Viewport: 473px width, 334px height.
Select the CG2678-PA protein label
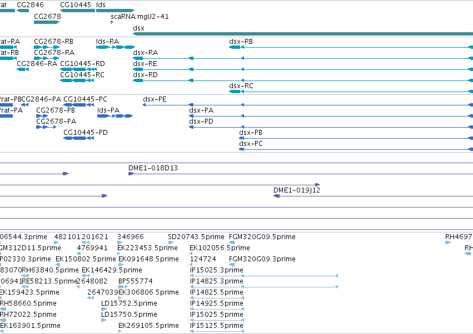click(56, 122)
